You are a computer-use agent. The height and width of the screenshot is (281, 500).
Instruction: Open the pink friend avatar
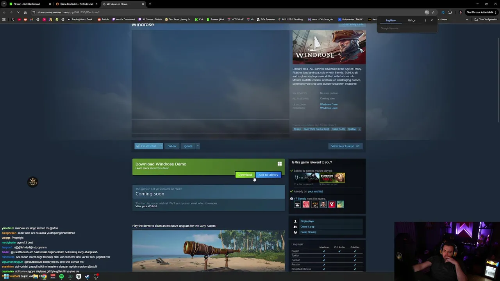pyautogui.click(x=306, y=204)
